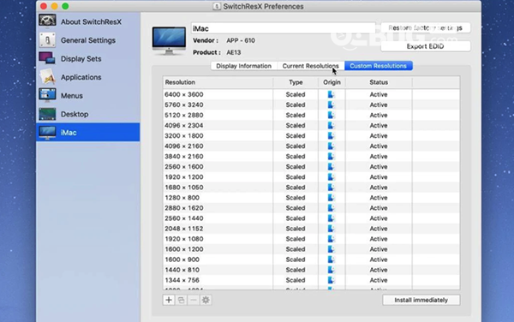Sort by Status column header
The image size is (514, 322).
tap(379, 82)
